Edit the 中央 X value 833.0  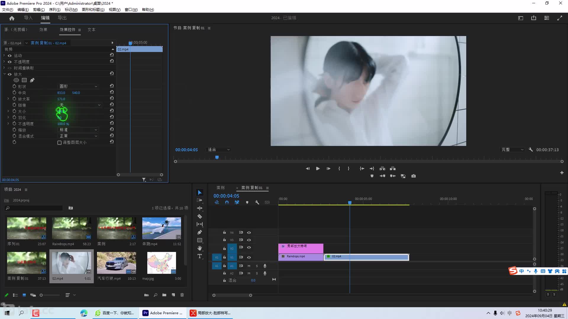[x=61, y=93]
